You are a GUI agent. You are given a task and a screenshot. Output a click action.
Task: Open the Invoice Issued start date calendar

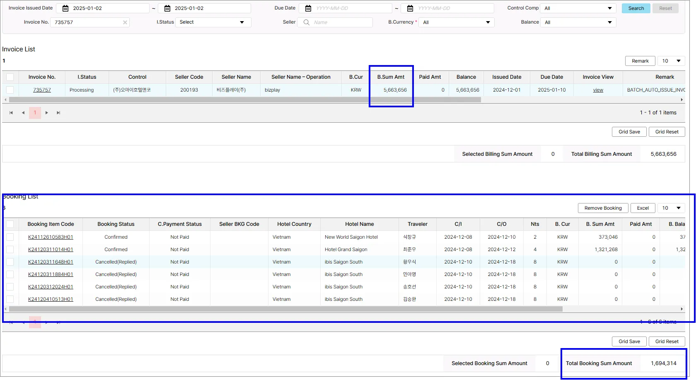[x=65, y=8]
